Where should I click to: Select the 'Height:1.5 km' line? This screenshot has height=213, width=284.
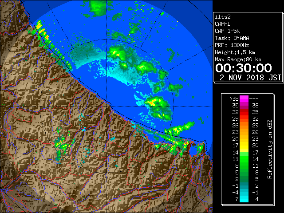(235, 52)
